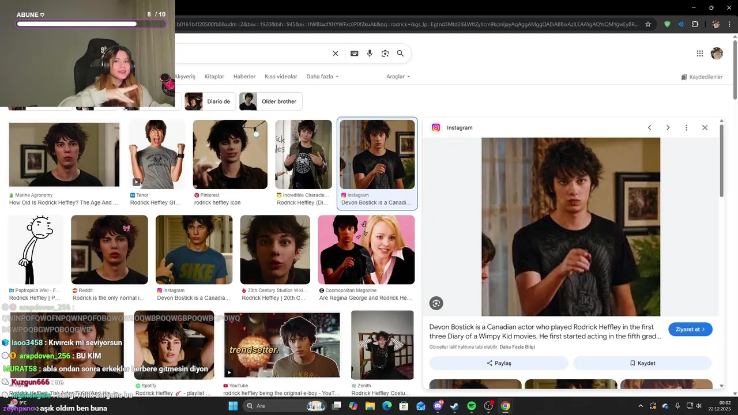Click the Kaydet save button

coord(642,363)
